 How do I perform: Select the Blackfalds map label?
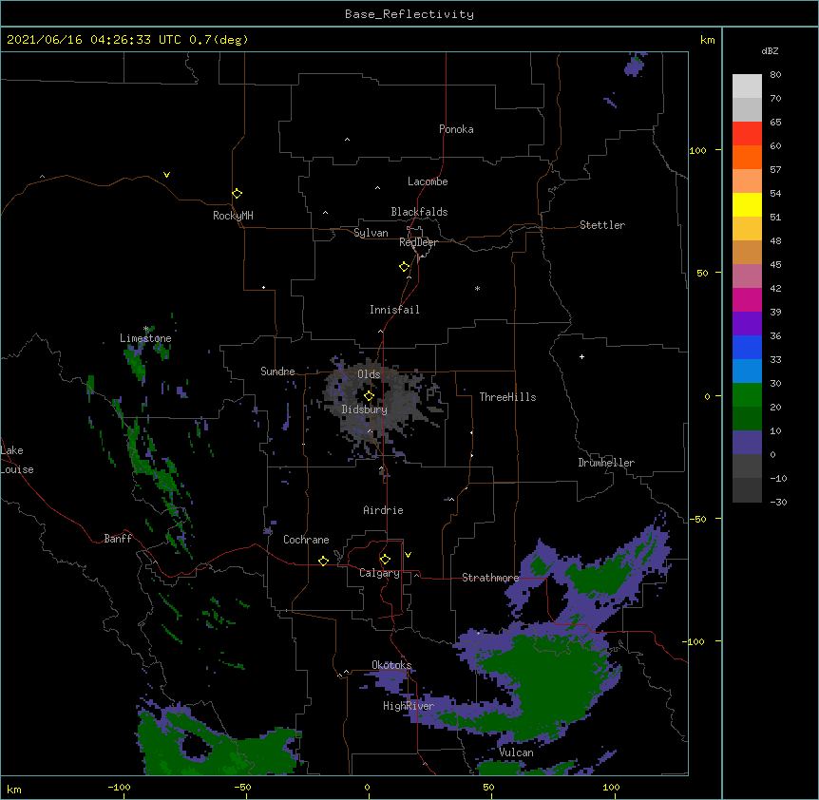(419, 212)
